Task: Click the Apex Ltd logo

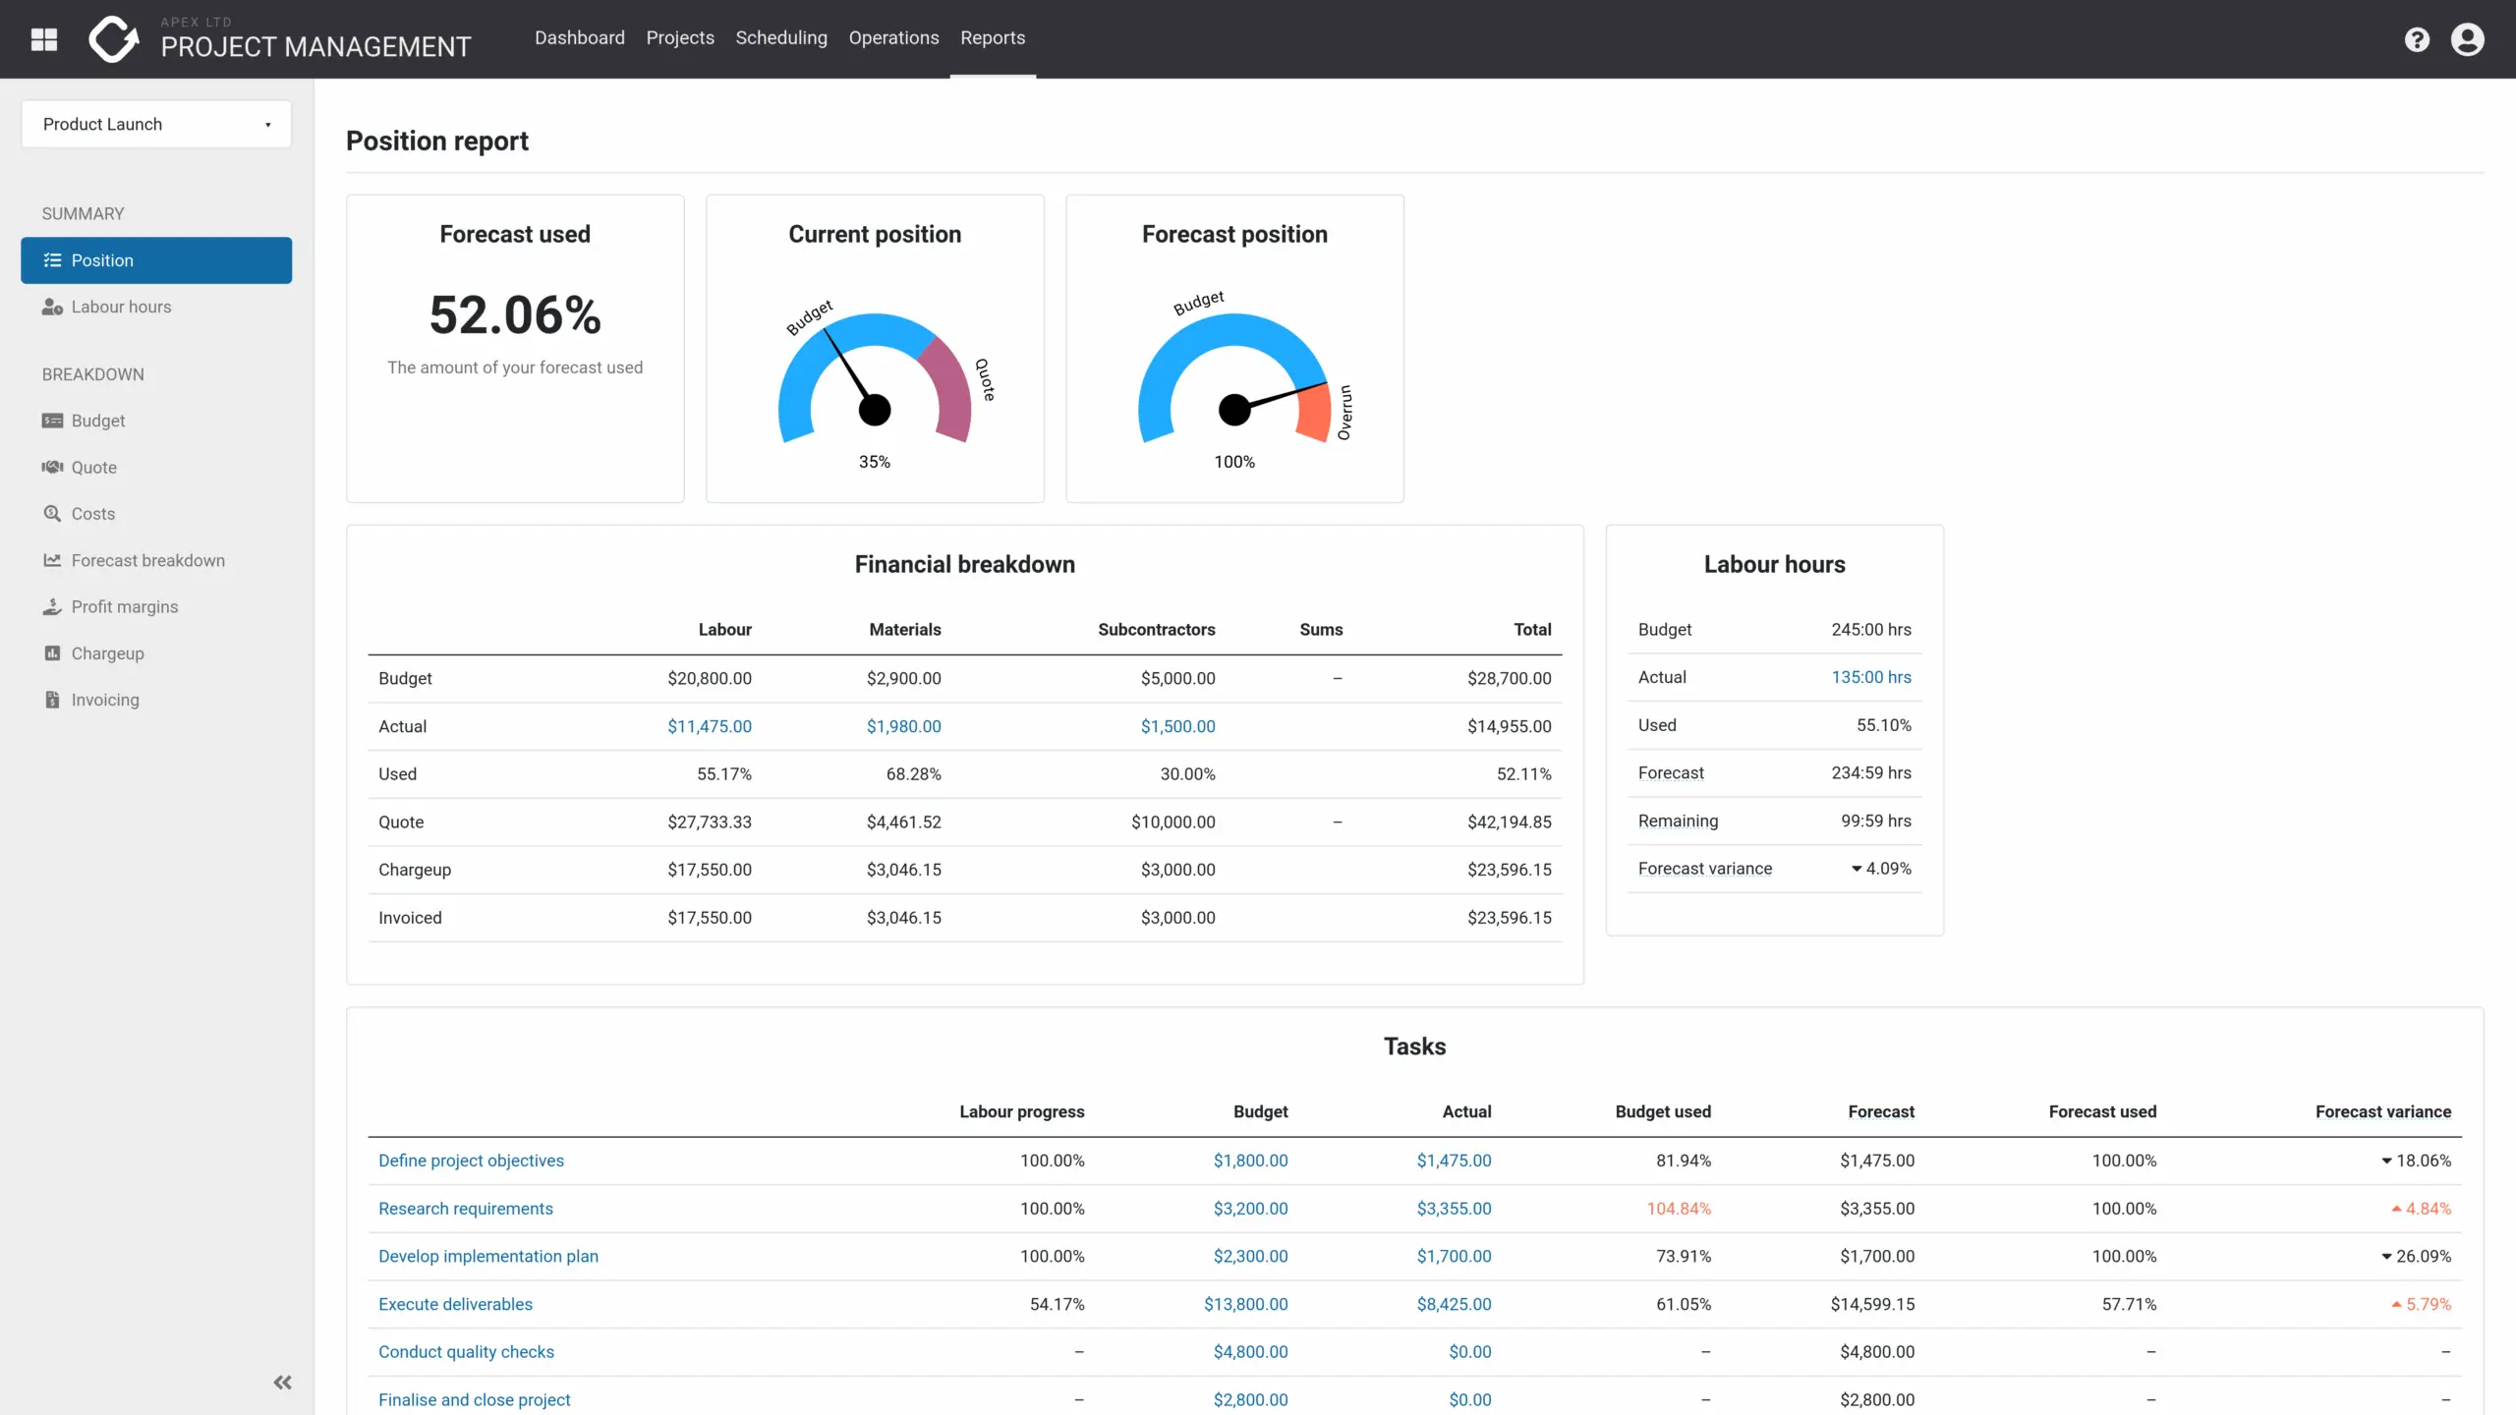Action: coord(114,39)
